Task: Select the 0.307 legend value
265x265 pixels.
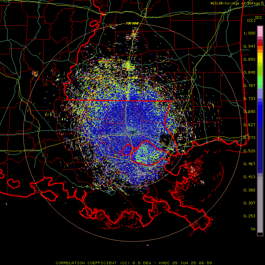Action: click(249, 203)
